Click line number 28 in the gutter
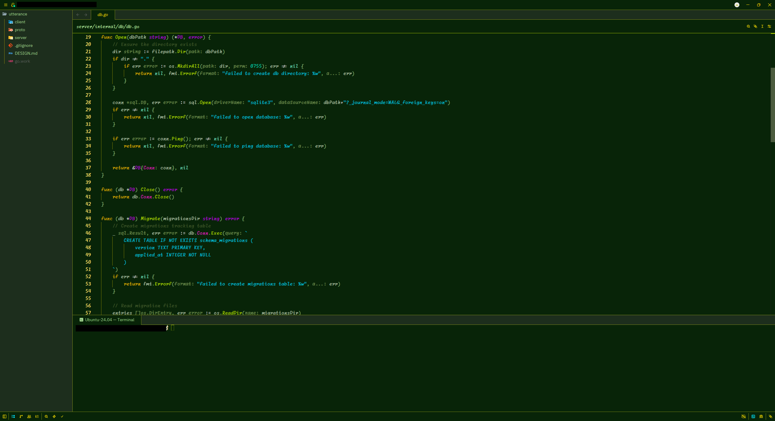The height and width of the screenshot is (421, 775). click(88, 102)
